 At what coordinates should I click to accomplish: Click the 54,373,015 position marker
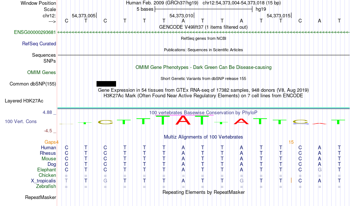pyautogui.click(x=279, y=15)
